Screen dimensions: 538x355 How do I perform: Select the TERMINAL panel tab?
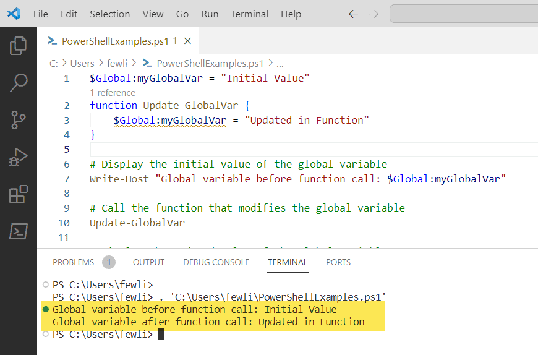tap(288, 262)
